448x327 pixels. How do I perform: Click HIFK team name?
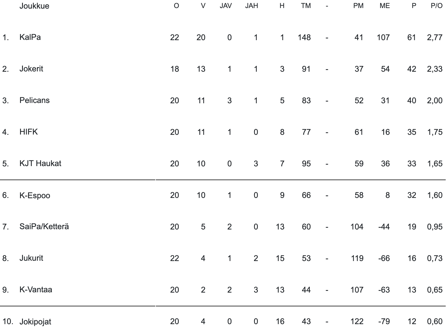click(x=29, y=132)
